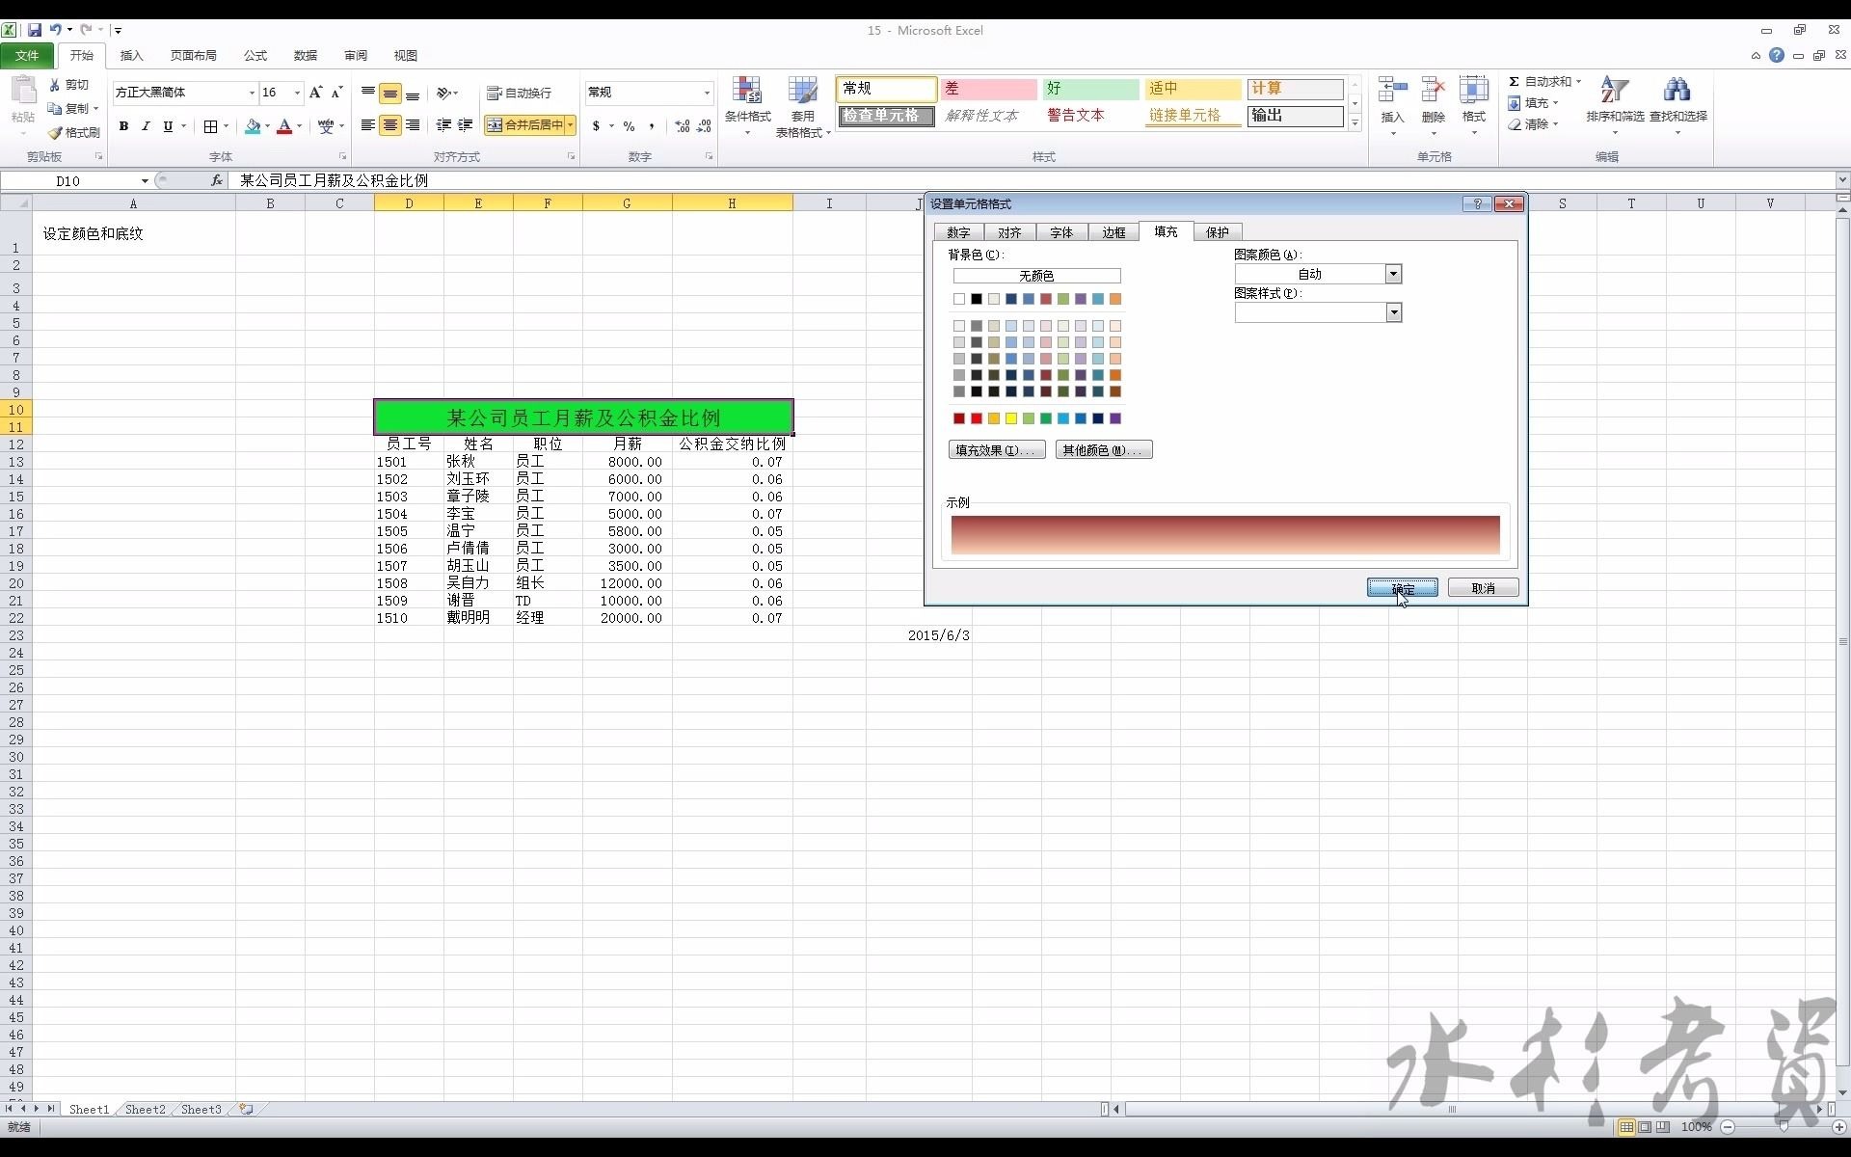
Task: Toggle top vertical alignment
Action: (368, 93)
